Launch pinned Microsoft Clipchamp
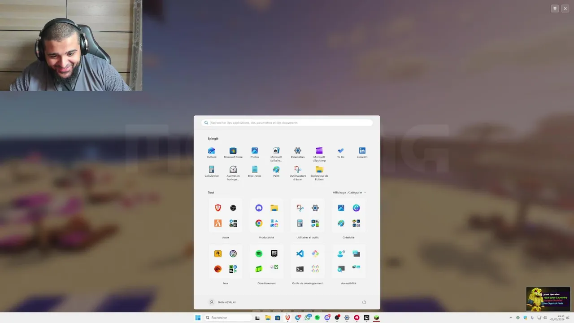Image resolution: width=574 pixels, height=323 pixels. click(x=319, y=154)
